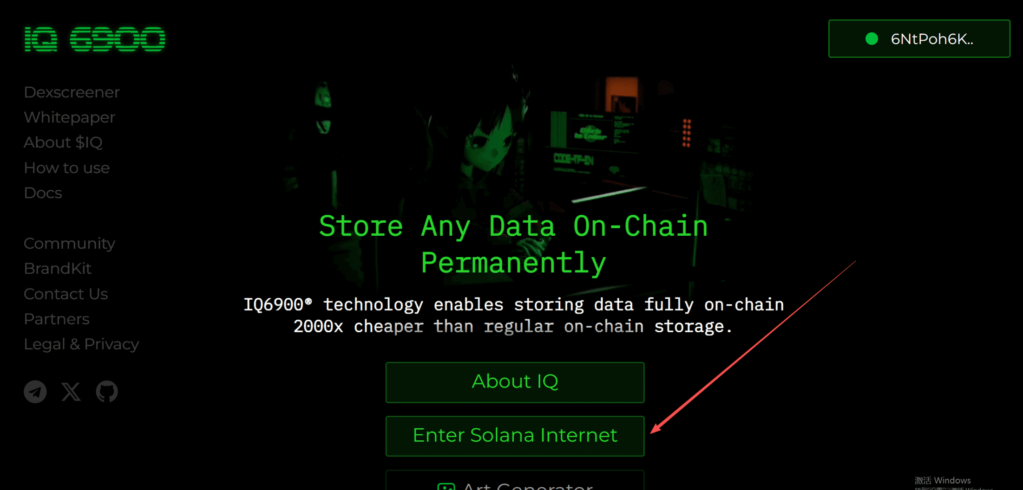This screenshot has width=1023, height=490.
Task: Click the About IQ button
Action: [515, 382]
